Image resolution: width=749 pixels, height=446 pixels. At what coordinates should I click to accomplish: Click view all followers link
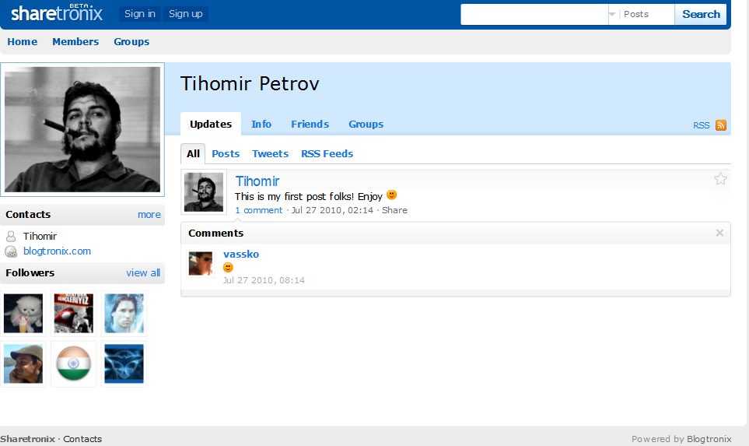coord(143,272)
